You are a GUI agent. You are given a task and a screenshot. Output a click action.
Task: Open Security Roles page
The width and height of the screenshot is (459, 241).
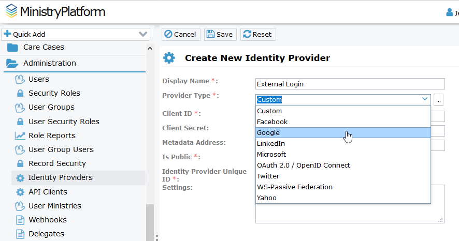coord(54,93)
